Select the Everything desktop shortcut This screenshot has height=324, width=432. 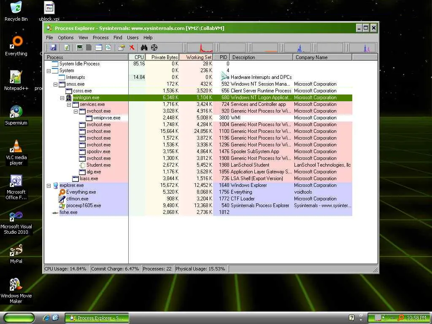click(x=16, y=46)
